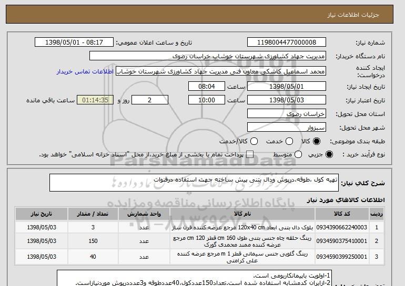This screenshot has height=286, width=405.
Task: Click the شرح کلی نیاز description box
Action: coord(194,183)
